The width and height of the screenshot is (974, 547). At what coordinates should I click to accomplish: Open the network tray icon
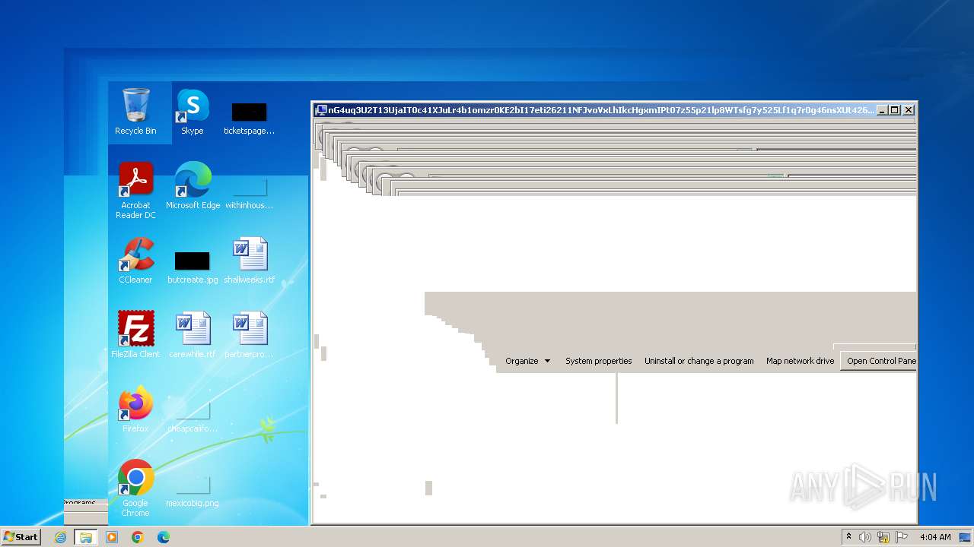tap(883, 537)
